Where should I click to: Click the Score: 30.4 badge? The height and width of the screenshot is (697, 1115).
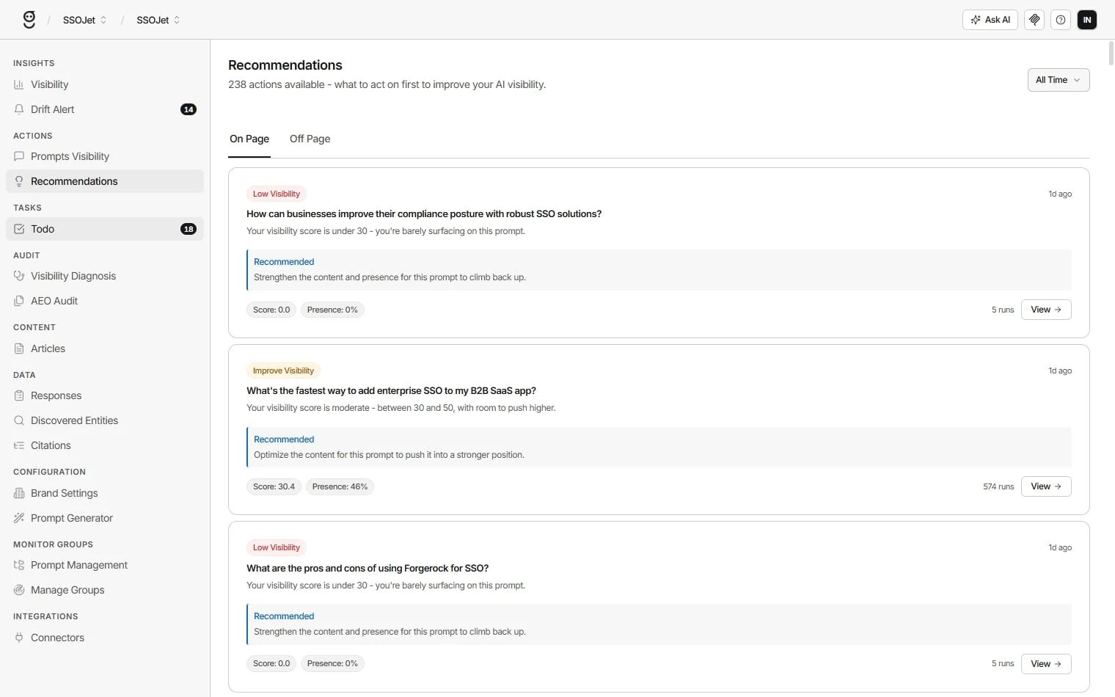tap(274, 486)
